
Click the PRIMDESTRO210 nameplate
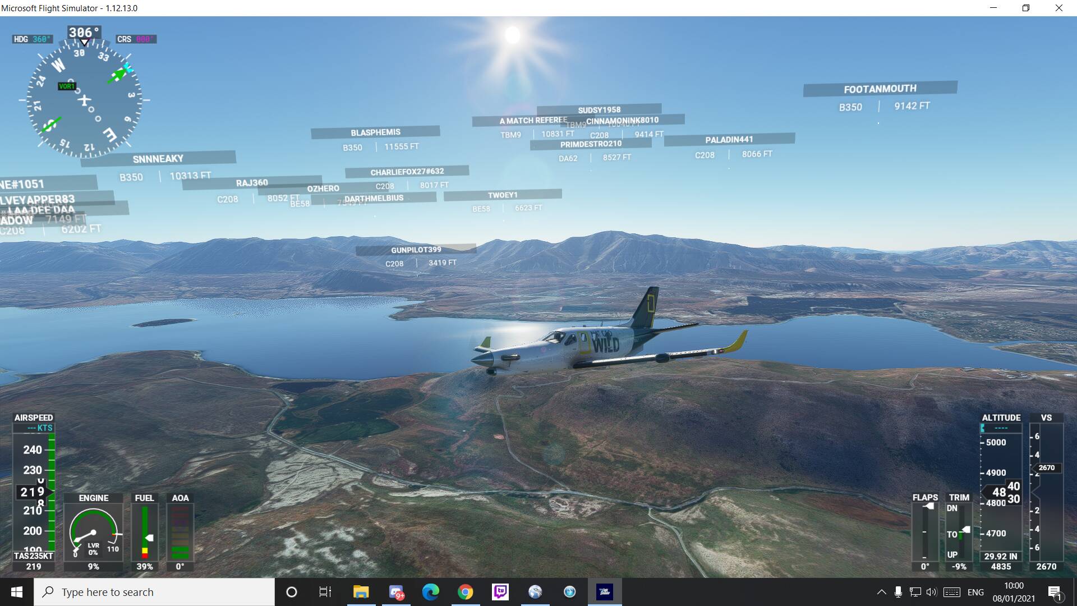(x=591, y=144)
